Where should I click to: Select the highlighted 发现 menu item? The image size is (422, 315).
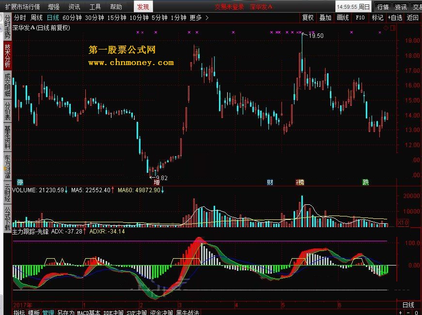pos(143,6)
